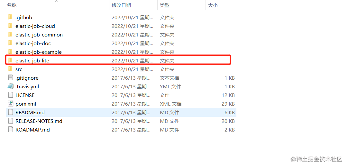Screen dimensions: 348x168
Task: Click the elastic-job-cloud folder icon
Action: coord(10,26)
